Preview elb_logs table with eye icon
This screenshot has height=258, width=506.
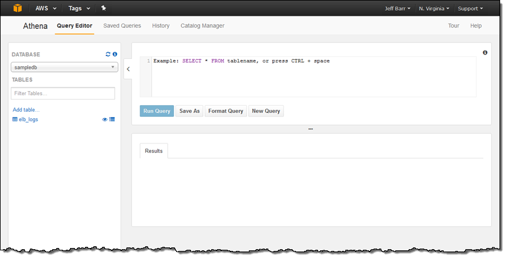105,119
